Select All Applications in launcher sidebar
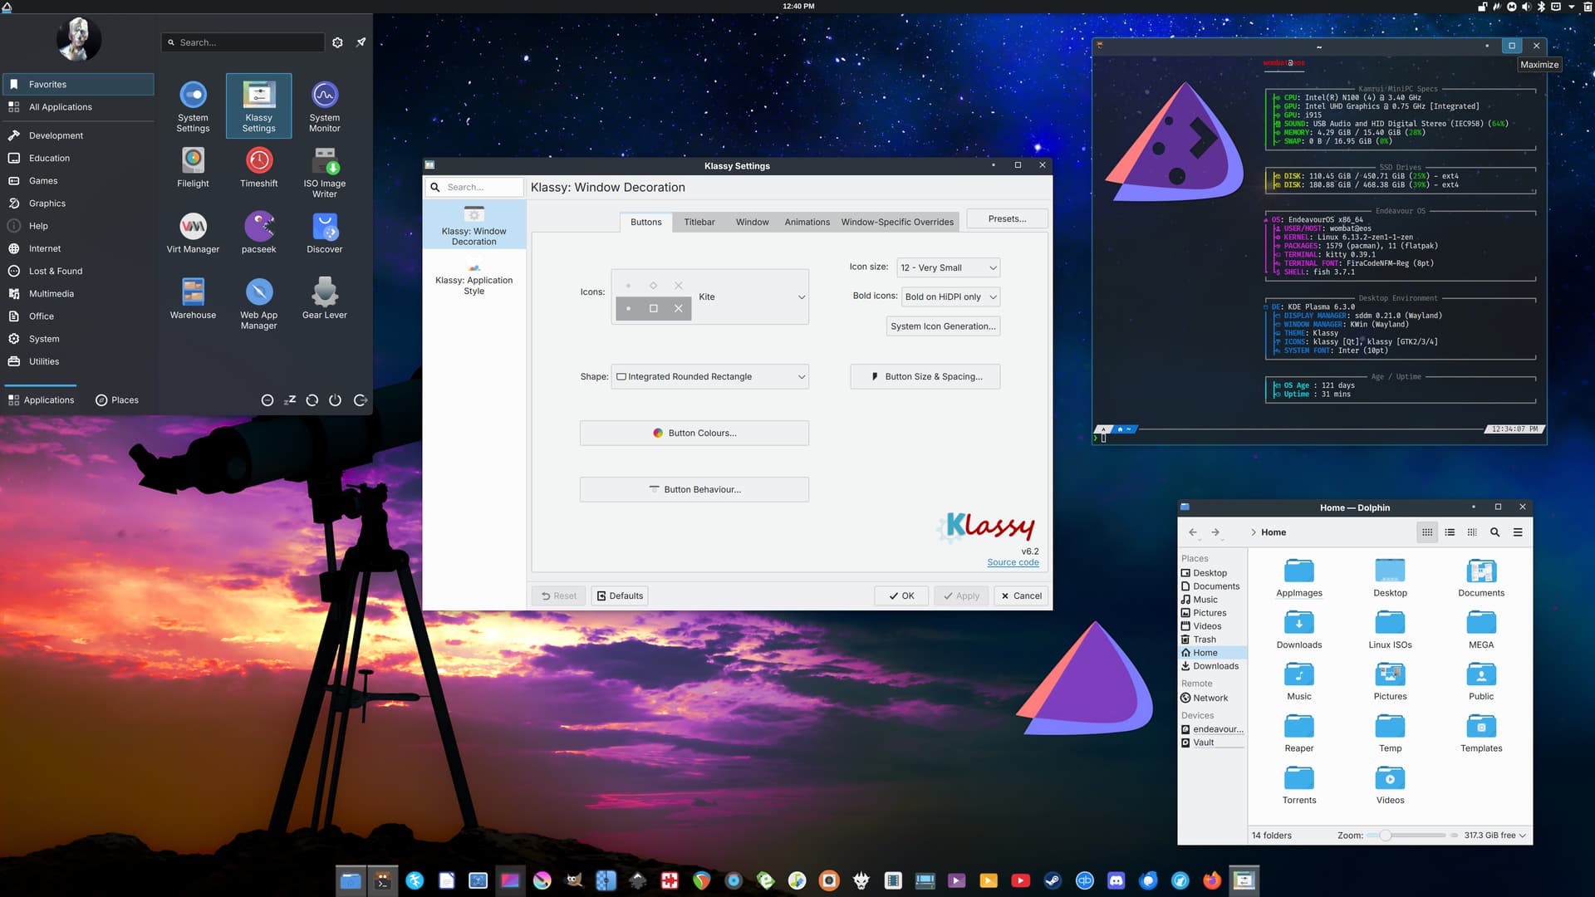 [78, 107]
